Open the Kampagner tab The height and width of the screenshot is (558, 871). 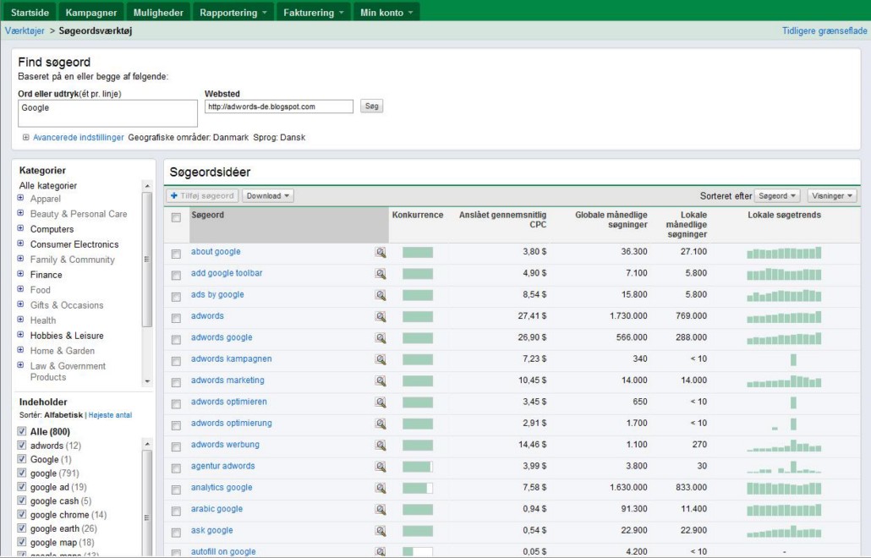pos(91,12)
